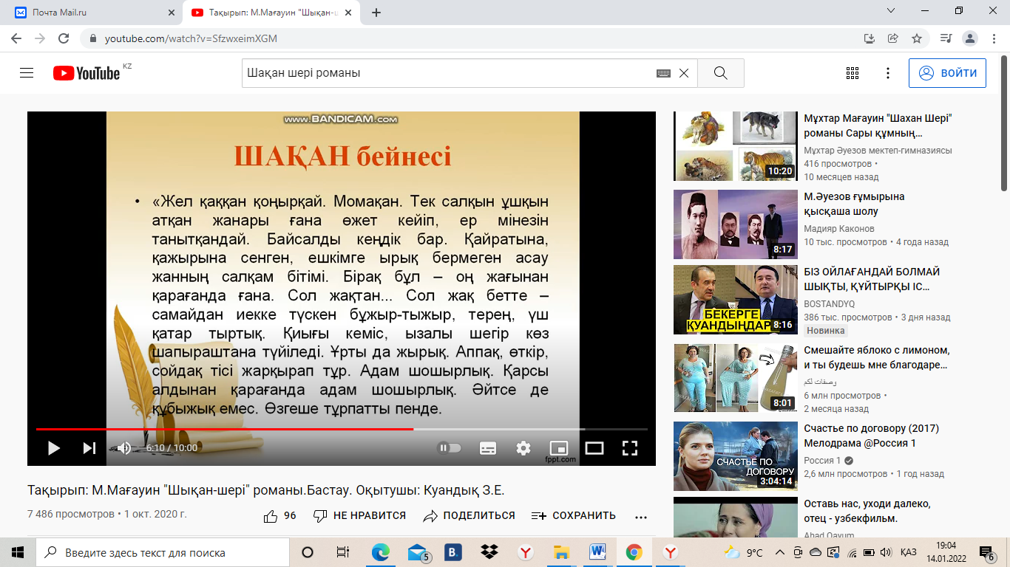Launch Microsoft Edge from the taskbar
1010x567 pixels.
(380, 552)
